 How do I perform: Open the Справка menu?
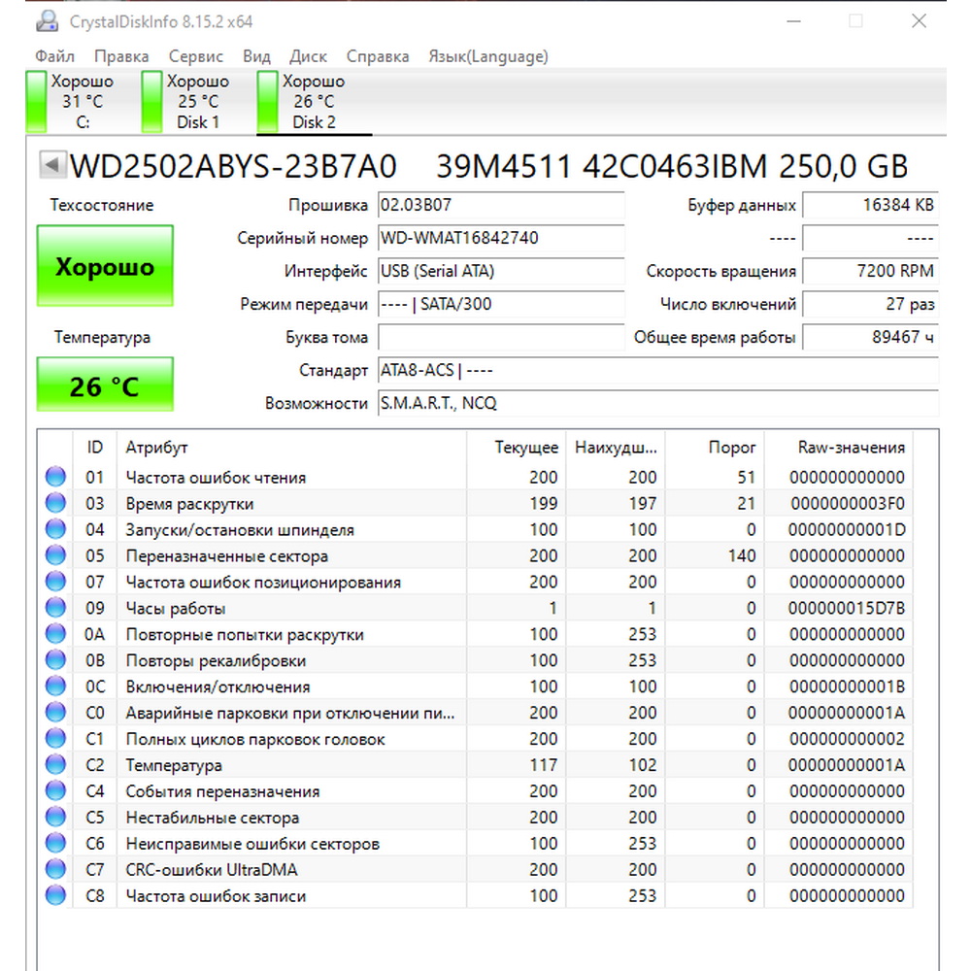click(x=378, y=56)
